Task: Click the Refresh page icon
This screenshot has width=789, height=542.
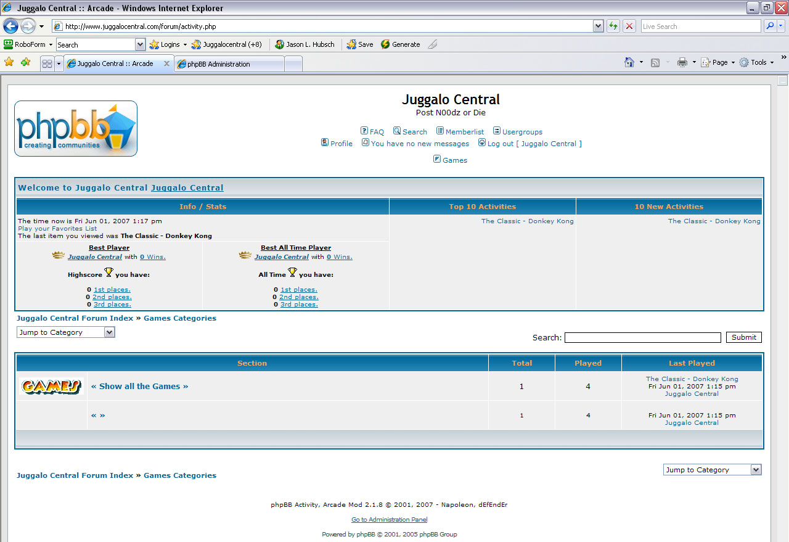Action: pos(613,26)
